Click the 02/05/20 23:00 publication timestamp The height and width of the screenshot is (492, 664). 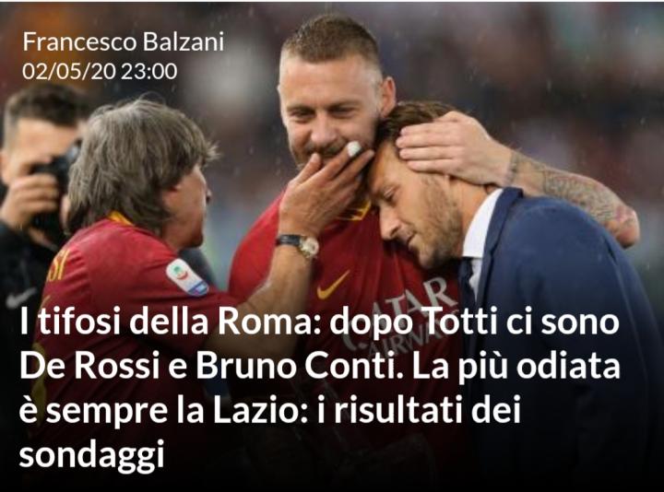tap(100, 71)
